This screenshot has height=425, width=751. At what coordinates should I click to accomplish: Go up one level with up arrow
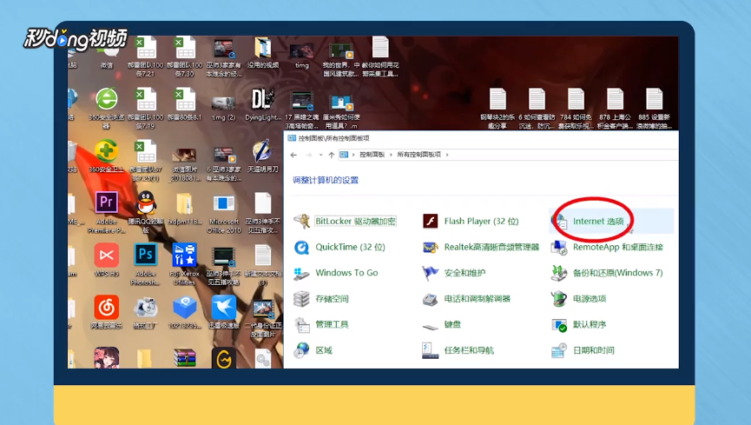click(x=332, y=155)
